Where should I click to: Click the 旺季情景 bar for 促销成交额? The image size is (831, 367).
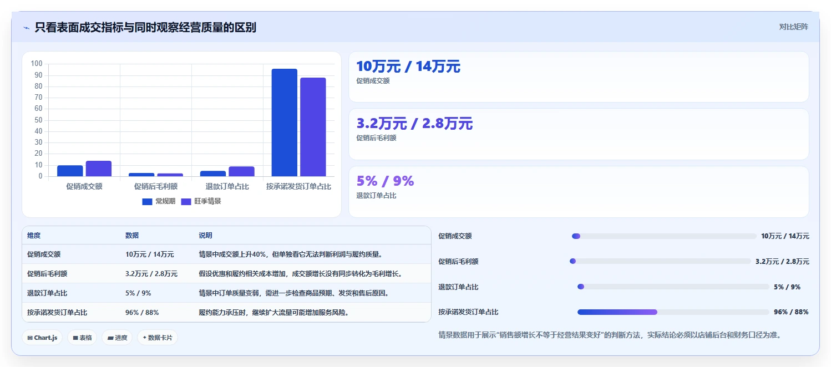point(99,169)
